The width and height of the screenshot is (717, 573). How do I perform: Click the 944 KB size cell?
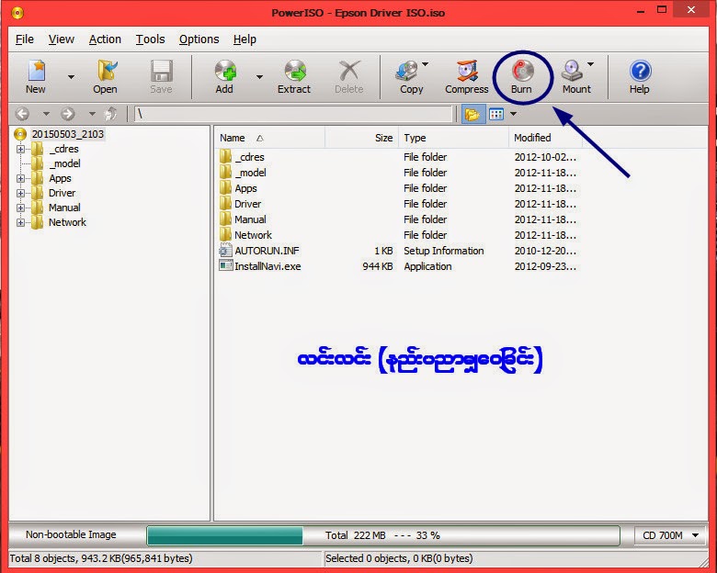pyautogui.click(x=377, y=266)
